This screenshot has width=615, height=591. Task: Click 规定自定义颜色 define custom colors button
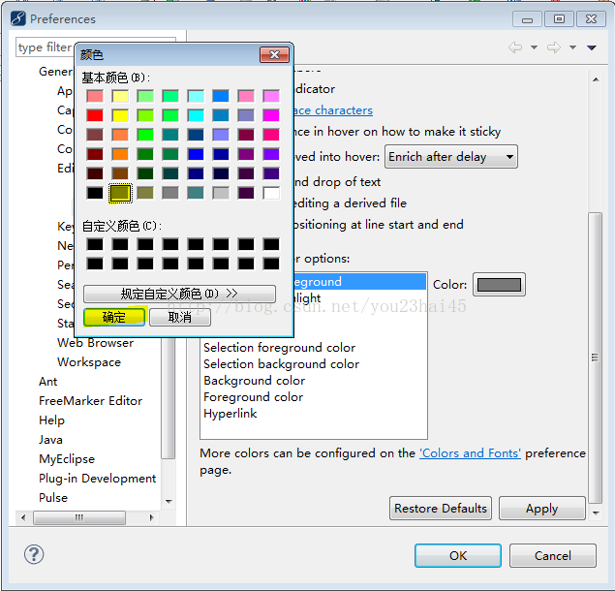click(x=179, y=294)
